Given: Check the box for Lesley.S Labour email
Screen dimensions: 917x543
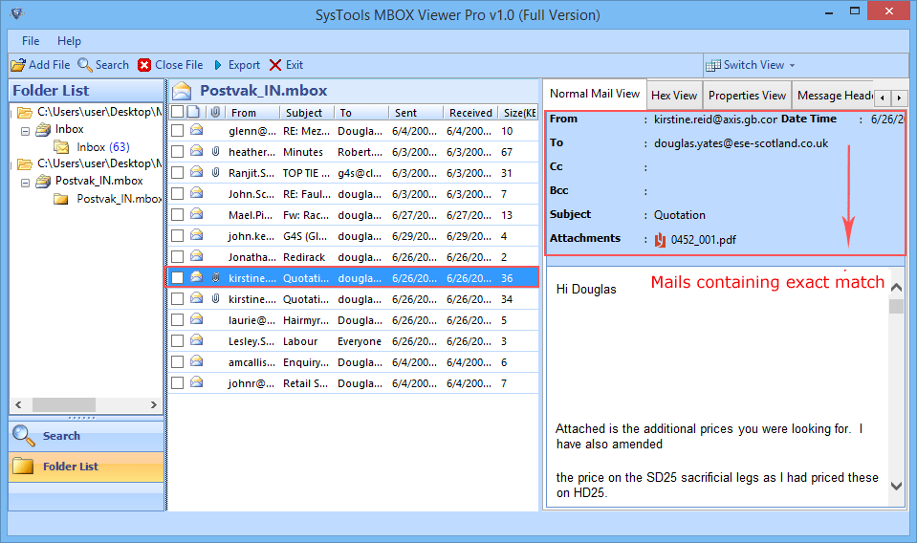Looking at the screenshot, I should click(x=177, y=341).
